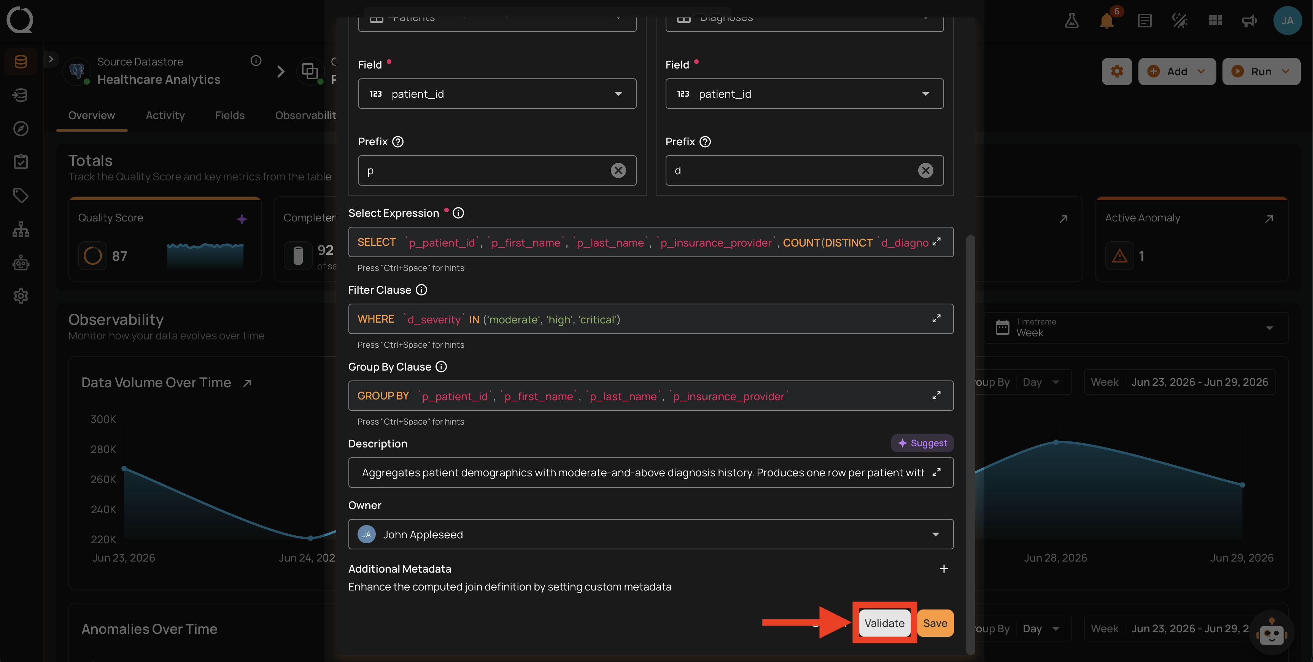Open Owner John Appleseed dropdown
1313x662 pixels.
[x=651, y=535]
